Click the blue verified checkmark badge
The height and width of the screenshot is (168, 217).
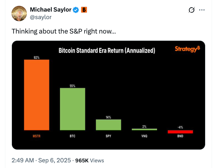click(x=76, y=10)
